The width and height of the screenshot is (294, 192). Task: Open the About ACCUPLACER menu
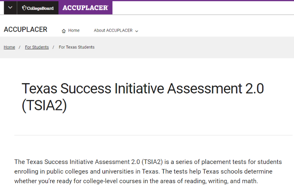pyautogui.click(x=113, y=31)
